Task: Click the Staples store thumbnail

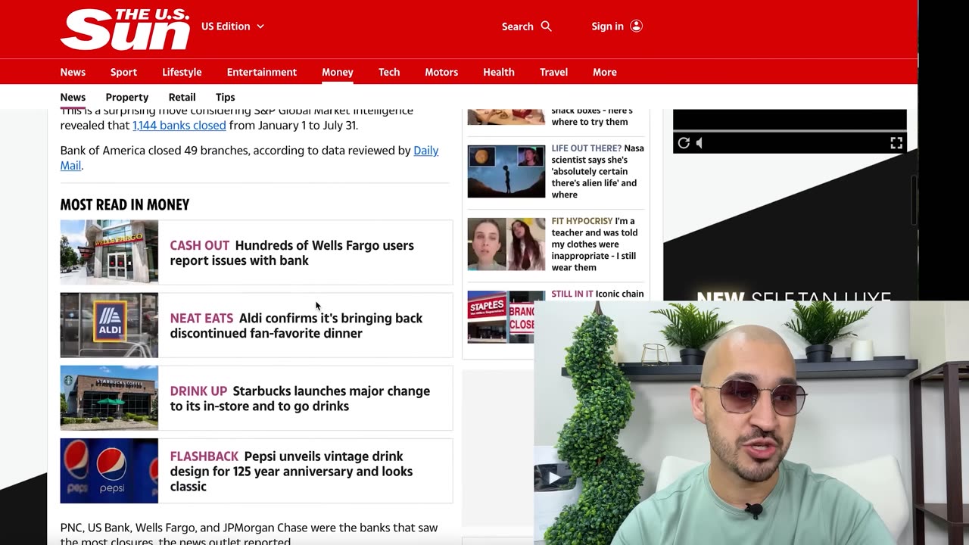Action: point(501,316)
